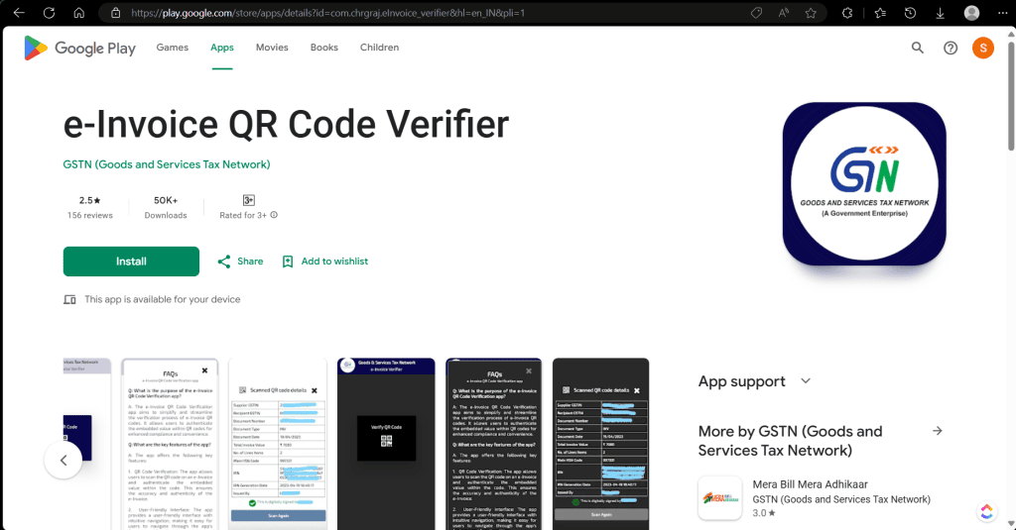View the 2.5 star rating reviews
1016x530 pixels.
(x=90, y=207)
